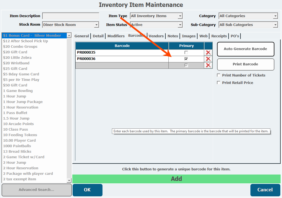The image size is (282, 198).
Task: Open the Stock Room dropdown
Action: [96, 25]
